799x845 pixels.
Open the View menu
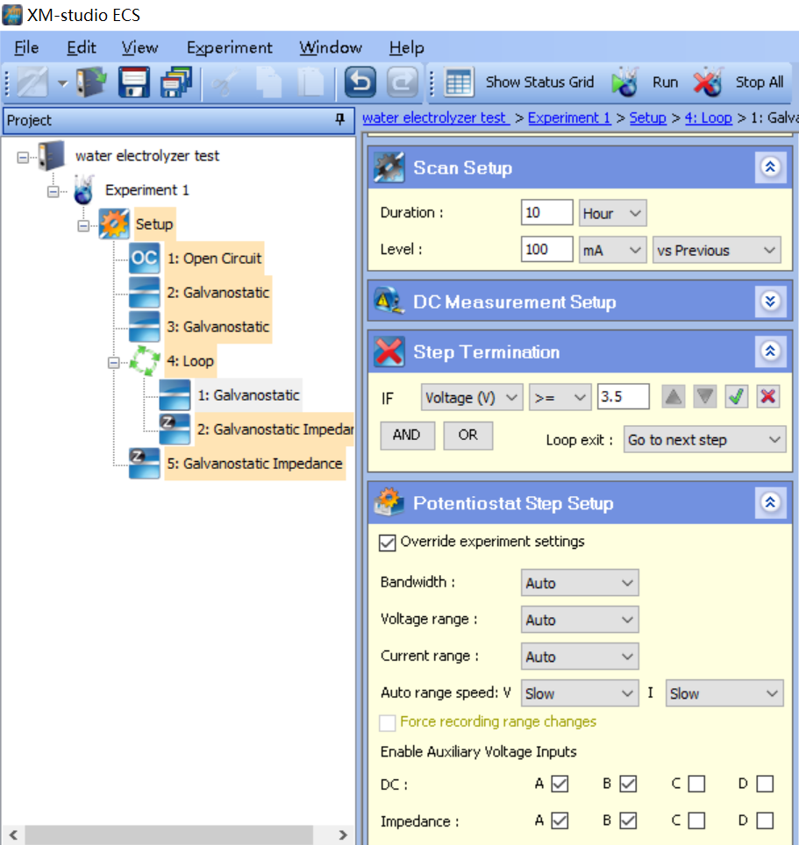click(139, 48)
